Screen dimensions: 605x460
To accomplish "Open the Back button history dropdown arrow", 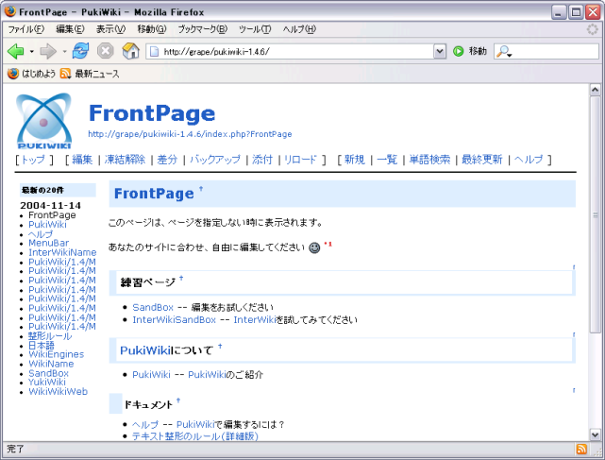I will [x=31, y=51].
